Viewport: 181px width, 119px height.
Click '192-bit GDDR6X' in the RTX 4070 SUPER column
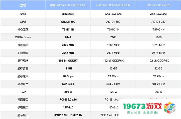click(113, 61)
